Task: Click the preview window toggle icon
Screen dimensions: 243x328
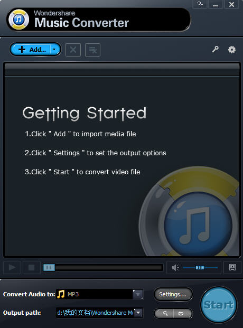Action: pos(232,267)
